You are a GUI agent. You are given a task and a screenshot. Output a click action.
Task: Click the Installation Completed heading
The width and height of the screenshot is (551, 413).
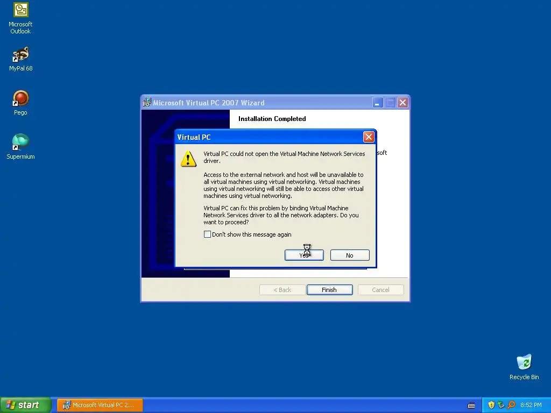(x=272, y=119)
